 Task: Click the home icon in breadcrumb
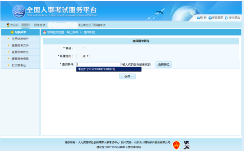[45, 32]
